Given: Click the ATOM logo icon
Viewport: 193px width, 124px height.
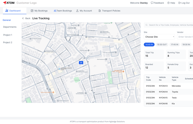Looking at the screenshot, I should click(x=5, y=3).
